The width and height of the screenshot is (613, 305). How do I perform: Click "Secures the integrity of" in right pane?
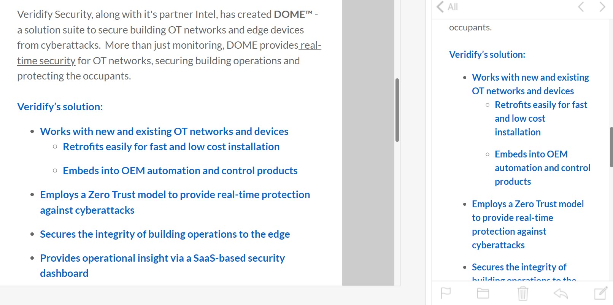point(519,267)
